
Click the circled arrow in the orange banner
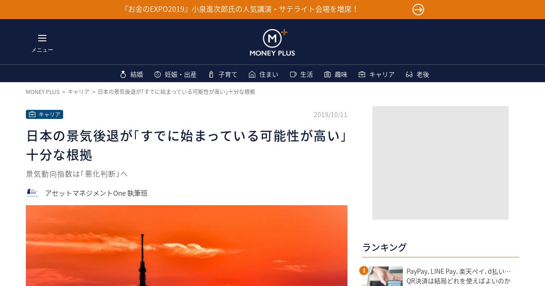418,10
